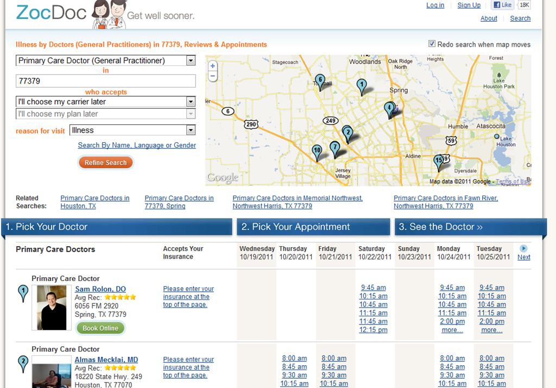Select Almas Mecklai Tuesday 10:15 am slot
The width and height of the screenshot is (556, 388).
click(491, 384)
